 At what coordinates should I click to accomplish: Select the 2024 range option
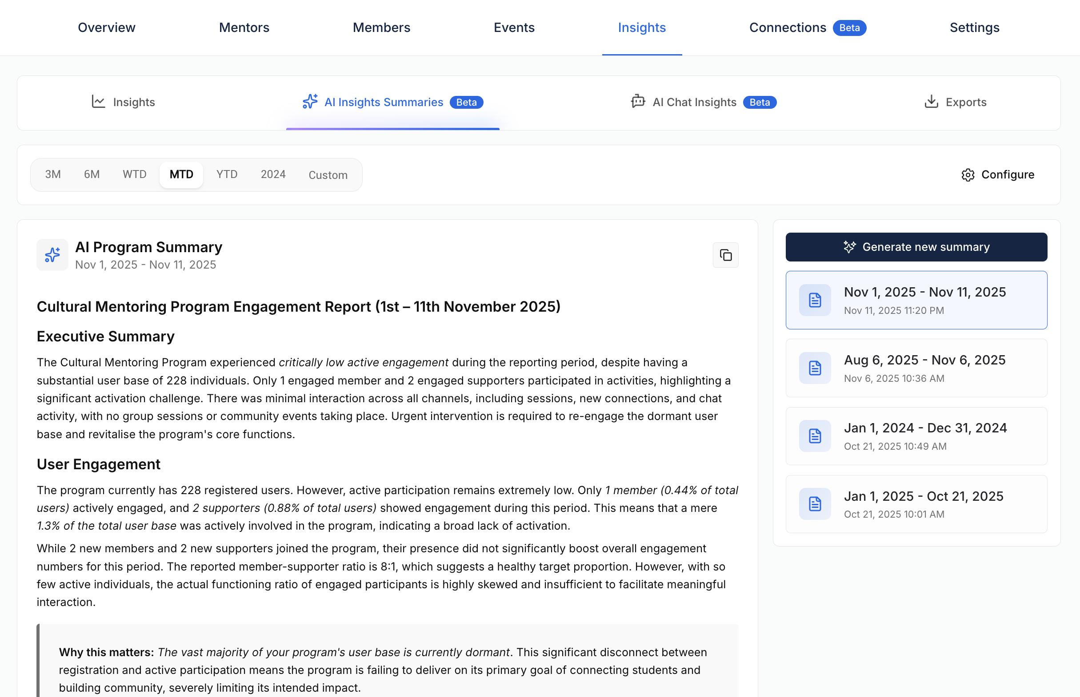pyautogui.click(x=273, y=175)
